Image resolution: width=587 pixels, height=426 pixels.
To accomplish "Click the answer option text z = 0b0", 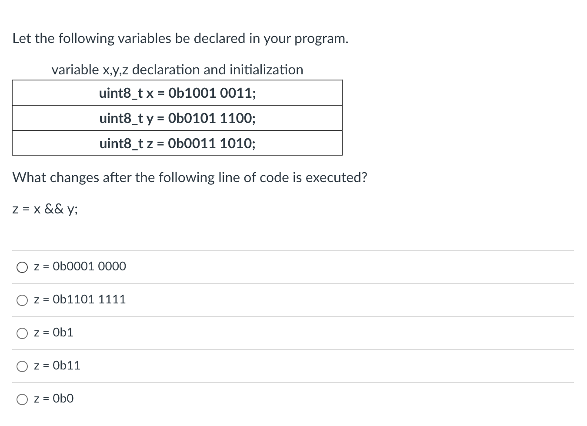I will [53, 399].
